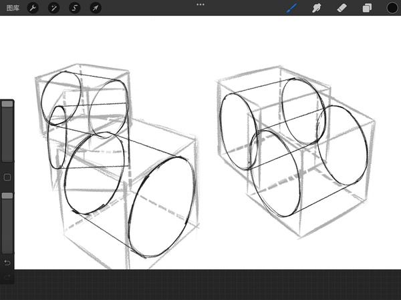Open the Adjustments magic wand menu
Screen dimensions: 401x300
tap(53, 8)
